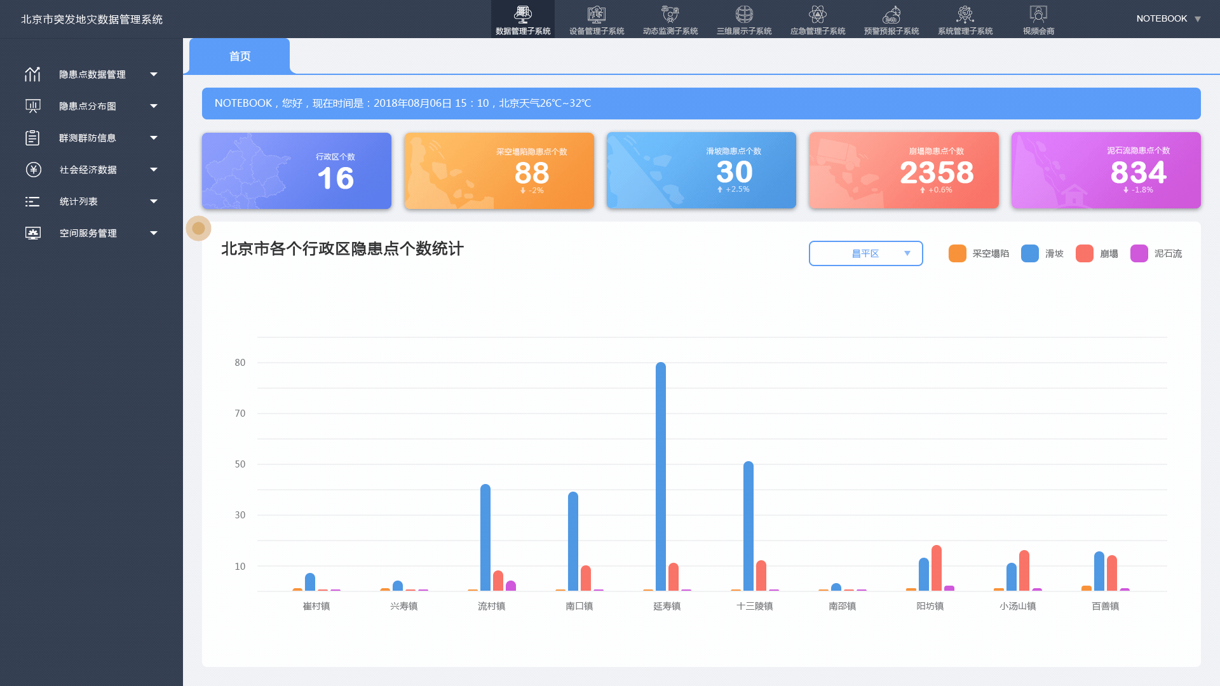The width and height of the screenshot is (1220, 686).
Task: Click the 视频会商 icon
Action: (x=1038, y=16)
